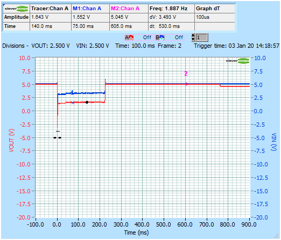
Task: Click the 'Time (ms)' axis label
Action: 137,232
